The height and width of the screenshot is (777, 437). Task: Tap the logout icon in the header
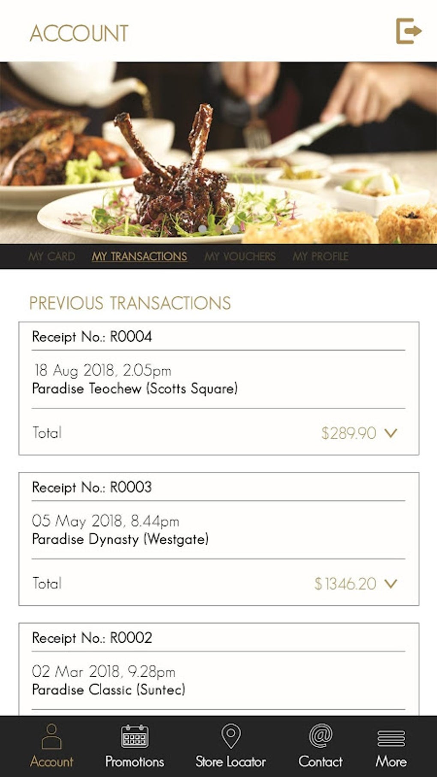[x=408, y=31]
